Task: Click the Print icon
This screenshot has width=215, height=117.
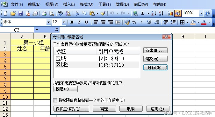Action: tap(44, 13)
